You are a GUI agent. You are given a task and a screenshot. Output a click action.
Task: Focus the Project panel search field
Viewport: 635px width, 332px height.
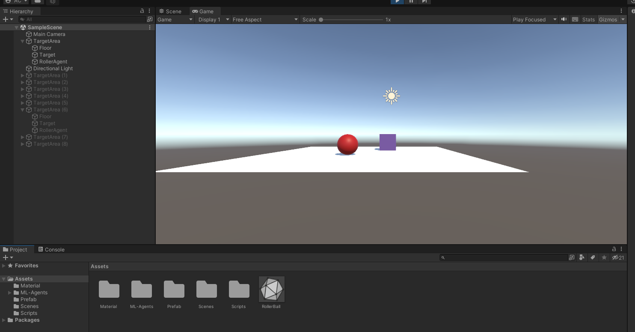504,257
